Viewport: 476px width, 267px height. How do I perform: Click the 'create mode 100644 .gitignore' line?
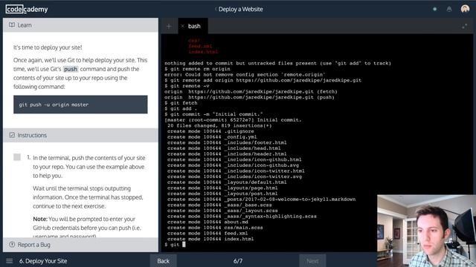pos(210,131)
